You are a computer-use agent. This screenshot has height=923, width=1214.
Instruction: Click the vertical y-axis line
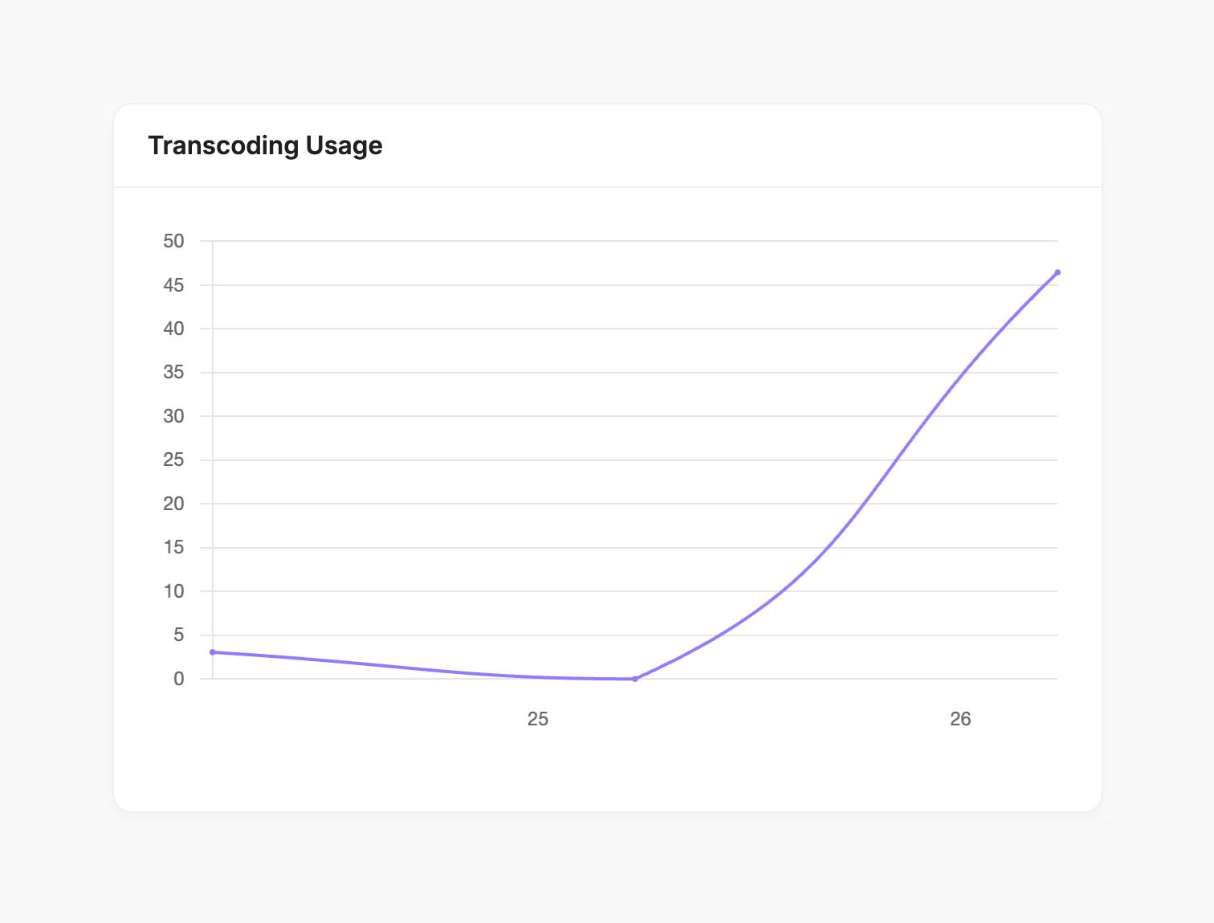click(x=213, y=450)
